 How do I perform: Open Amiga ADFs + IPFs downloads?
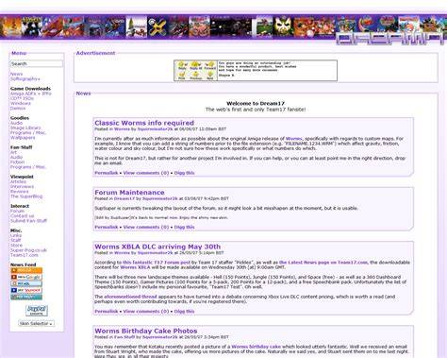[x=31, y=94]
